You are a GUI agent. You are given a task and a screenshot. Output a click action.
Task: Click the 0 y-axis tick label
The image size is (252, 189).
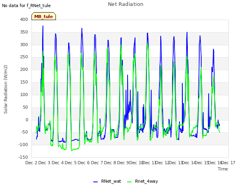pos(27,120)
